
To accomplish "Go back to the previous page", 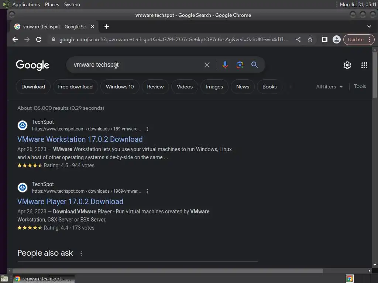I will pyautogui.click(x=15, y=39).
